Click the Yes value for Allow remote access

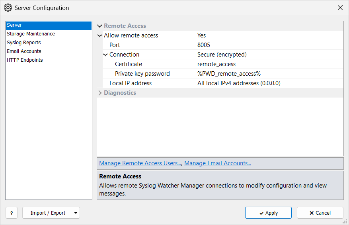(269, 35)
